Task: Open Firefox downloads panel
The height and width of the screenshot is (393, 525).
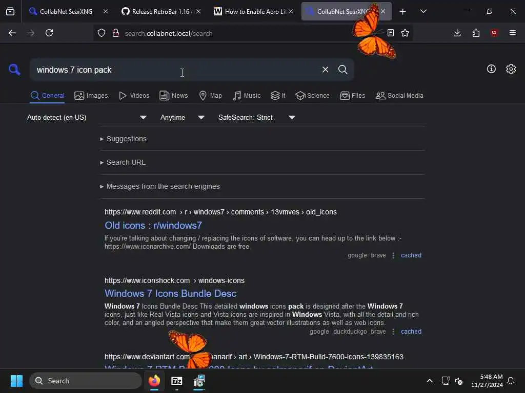Action: pyautogui.click(x=457, y=33)
